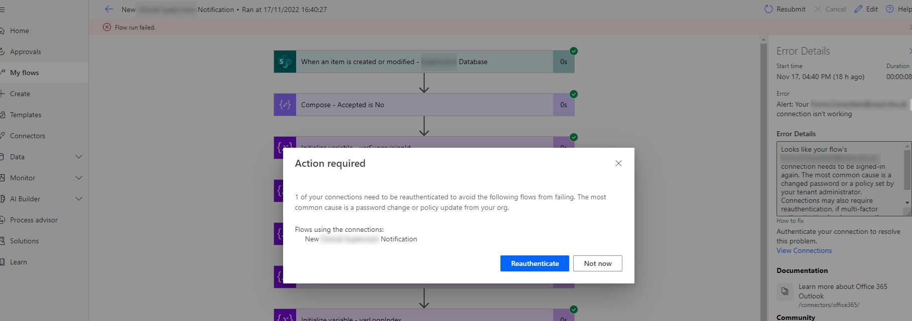Click the SharePoint trigger step icon
The image size is (912, 321).
(285, 62)
